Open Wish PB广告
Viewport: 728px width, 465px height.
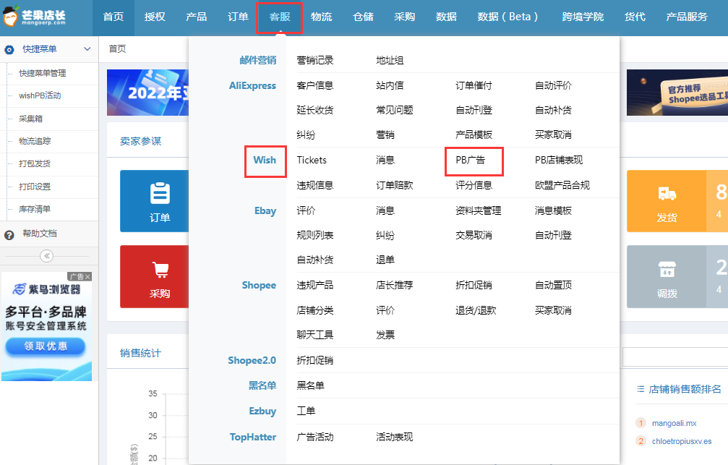tap(471, 161)
